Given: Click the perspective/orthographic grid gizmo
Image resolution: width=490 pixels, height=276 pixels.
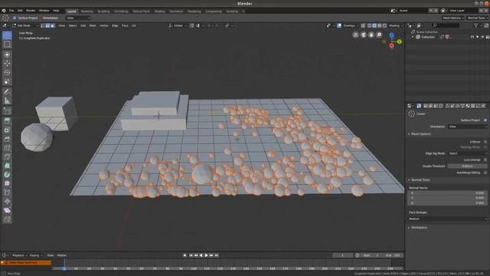Looking at the screenshot, I should (355, 34).
